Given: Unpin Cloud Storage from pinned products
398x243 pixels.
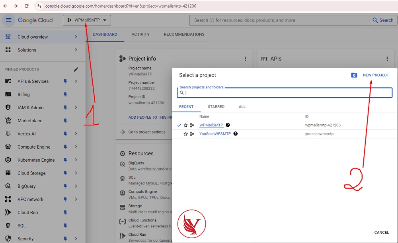Looking at the screenshot, I should pyautogui.click(x=65, y=173).
